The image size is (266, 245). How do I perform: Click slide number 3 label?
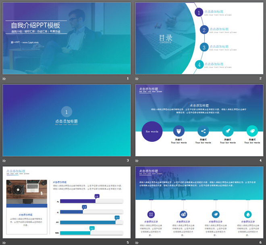pos(128,160)
